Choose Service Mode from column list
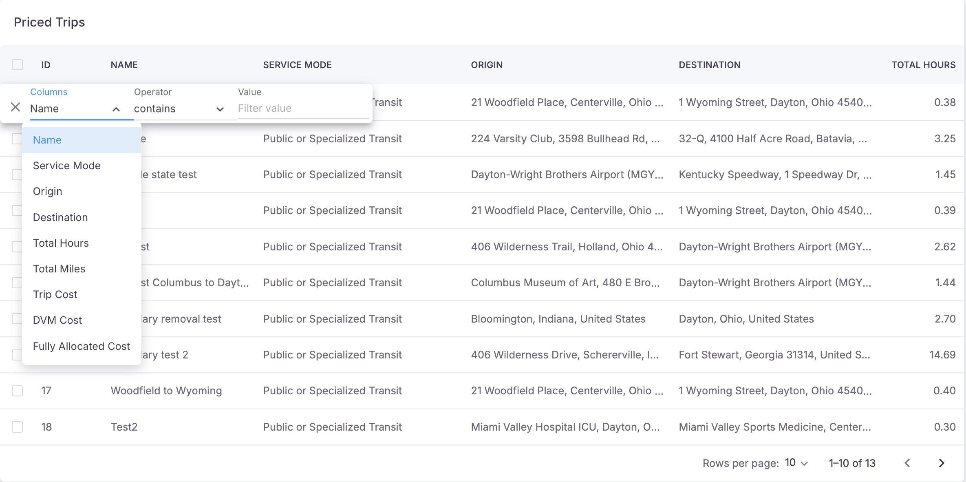966x482 pixels. [67, 166]
